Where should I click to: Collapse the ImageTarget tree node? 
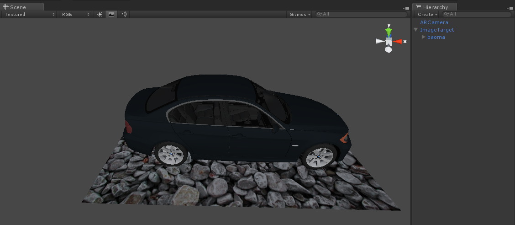[x=416, y=30]
